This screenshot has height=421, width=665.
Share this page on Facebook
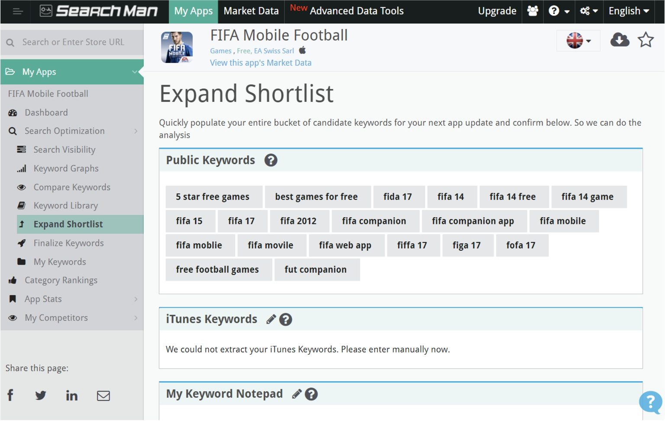[10, 395]
